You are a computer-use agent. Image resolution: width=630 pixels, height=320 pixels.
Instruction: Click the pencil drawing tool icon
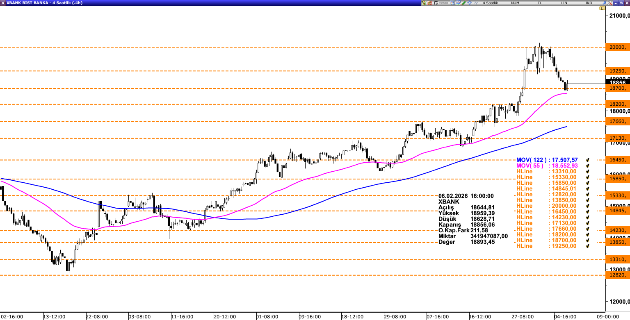(x=464, y=3)
